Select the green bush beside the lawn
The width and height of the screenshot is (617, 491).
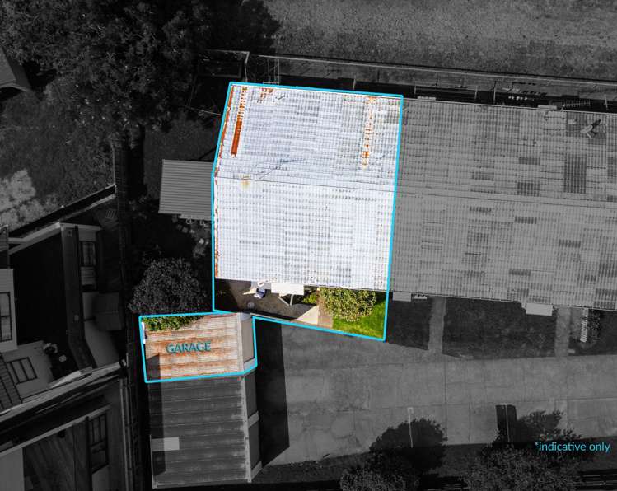point(346,302)
